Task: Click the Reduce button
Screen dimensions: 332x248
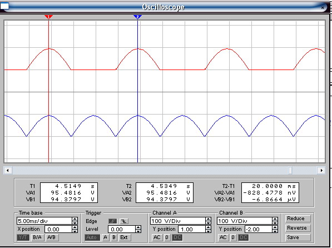Action: pos(298,219)
